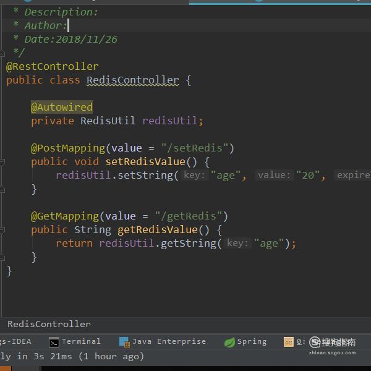Click the setRedisValue method name
The image size is (371, 371).
point(145,162)
